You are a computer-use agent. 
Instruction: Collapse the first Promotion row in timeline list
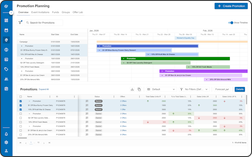[x=22, y=46]
